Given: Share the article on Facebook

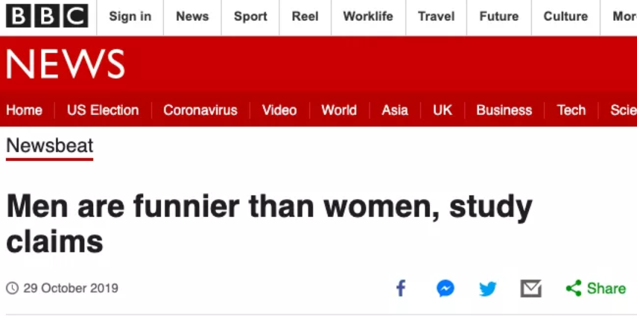Looking at the screenshot, I should point(401,288).
